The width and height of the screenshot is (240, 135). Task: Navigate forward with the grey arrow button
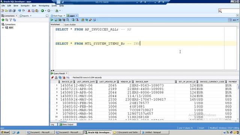click(49, 11)
